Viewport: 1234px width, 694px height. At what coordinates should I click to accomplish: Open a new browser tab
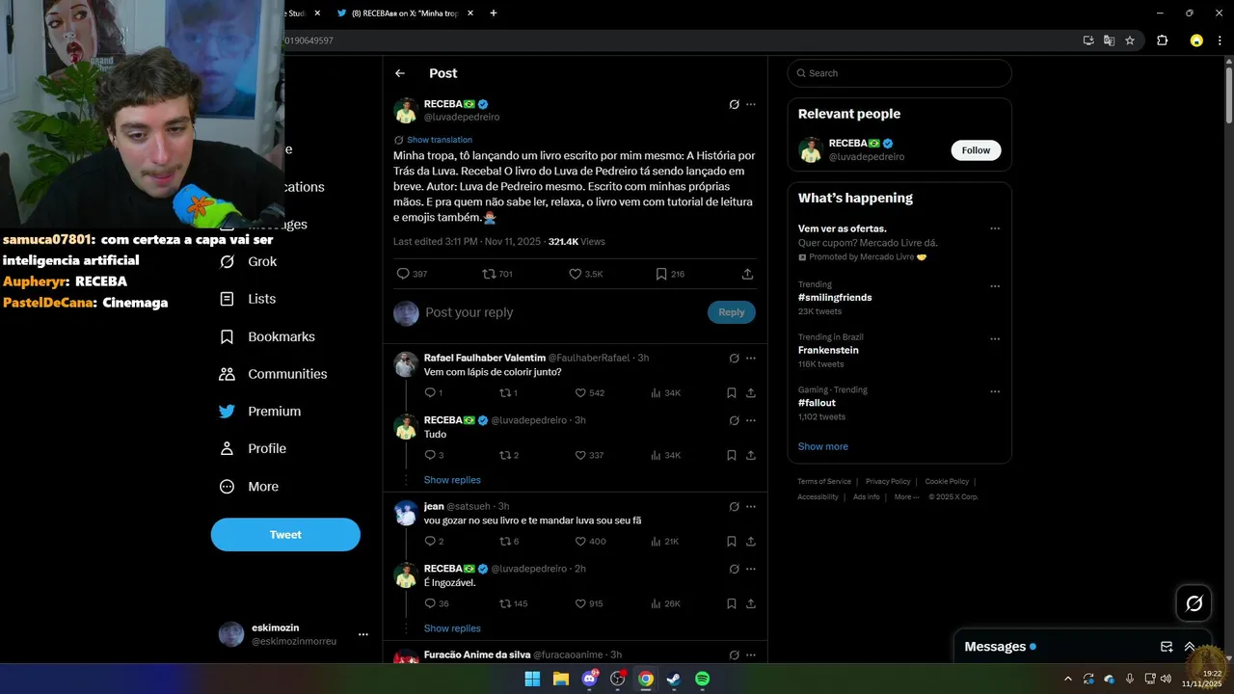pos(494,13)
